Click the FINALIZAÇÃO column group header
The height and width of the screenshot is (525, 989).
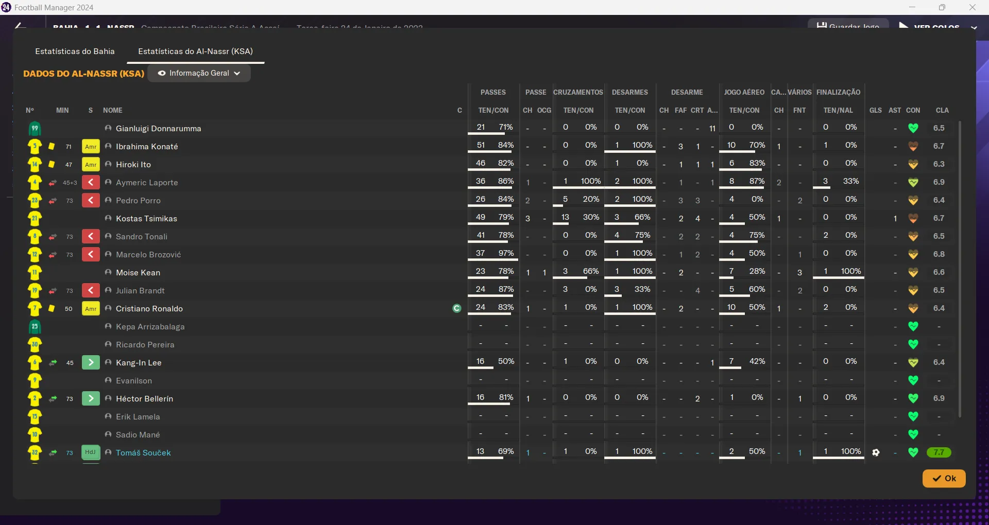(x=838, y=93)
